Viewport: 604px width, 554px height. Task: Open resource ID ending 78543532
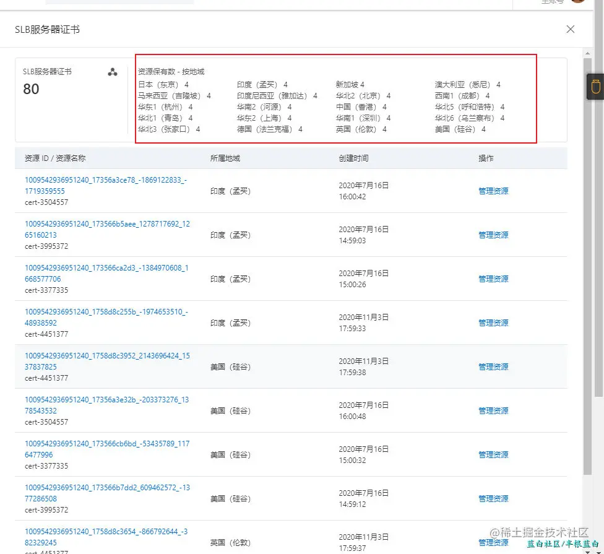[x=106, y=405]
